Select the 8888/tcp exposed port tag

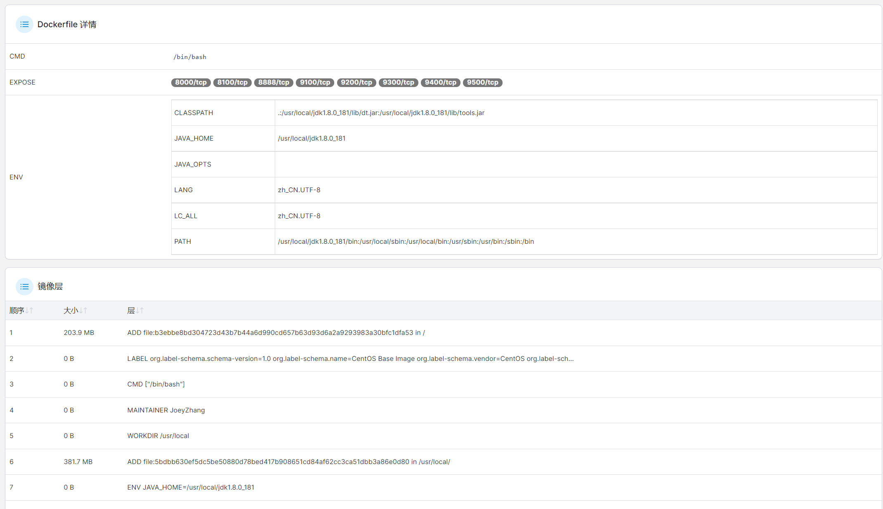(274, 82)
